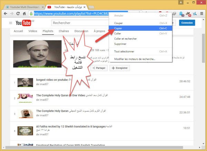Open the Chaînes channel tab

point(64,31)
